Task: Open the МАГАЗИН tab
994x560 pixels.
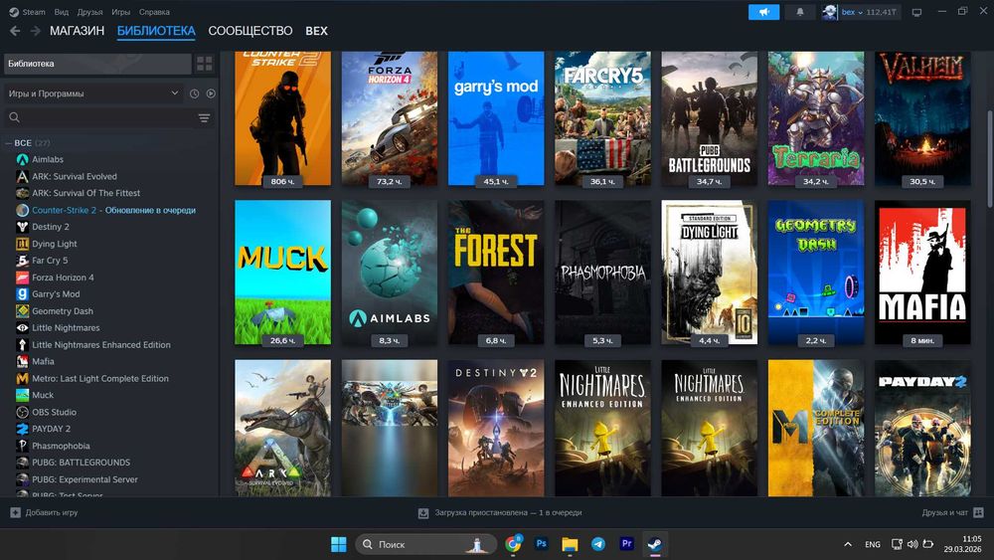Action: (77, 31)
